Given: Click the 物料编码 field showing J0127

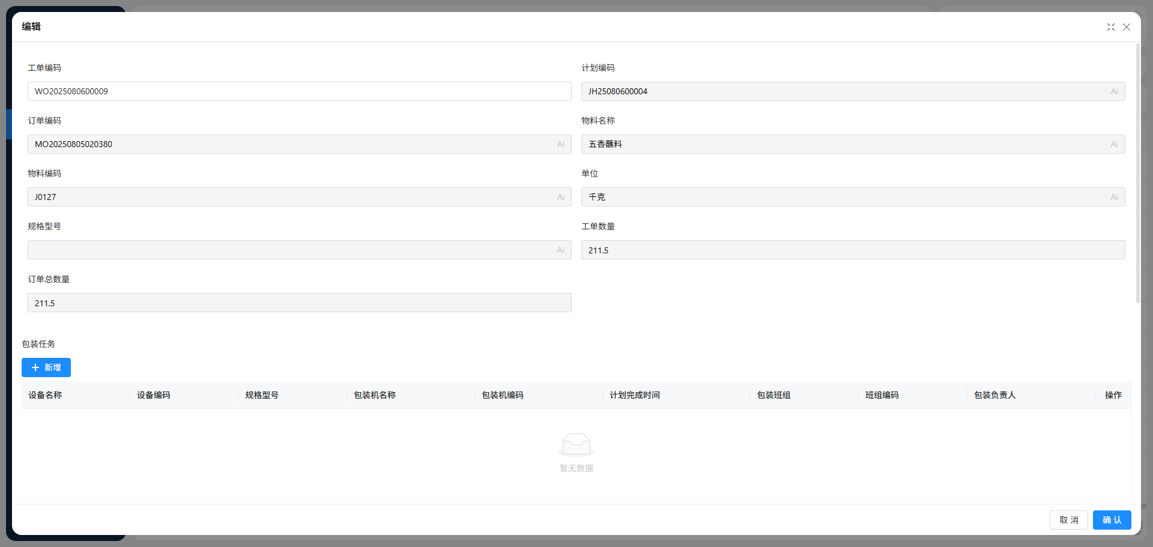Looking at the screenshot, I should (299, 197).
